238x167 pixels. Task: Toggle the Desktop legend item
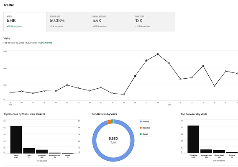click(x=145, y=128)
